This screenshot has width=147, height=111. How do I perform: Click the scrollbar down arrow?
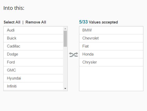(x=65, y=89)
